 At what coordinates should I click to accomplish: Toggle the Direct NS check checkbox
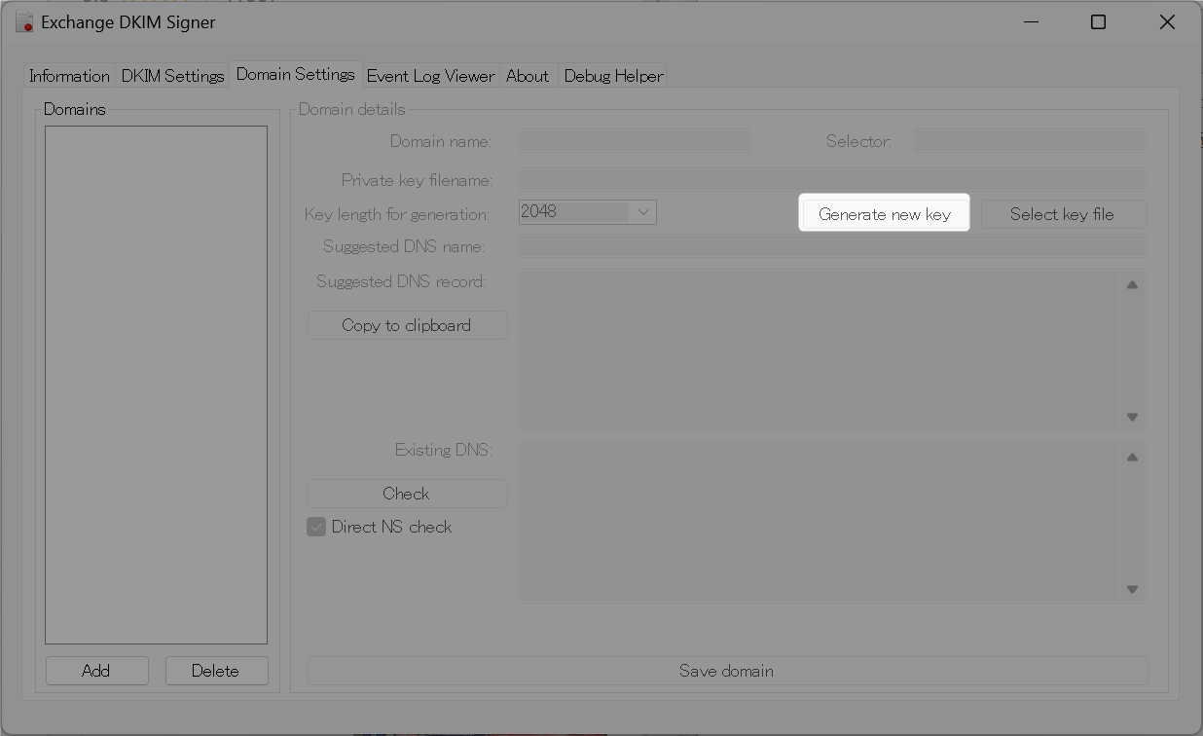pos(316,527)
